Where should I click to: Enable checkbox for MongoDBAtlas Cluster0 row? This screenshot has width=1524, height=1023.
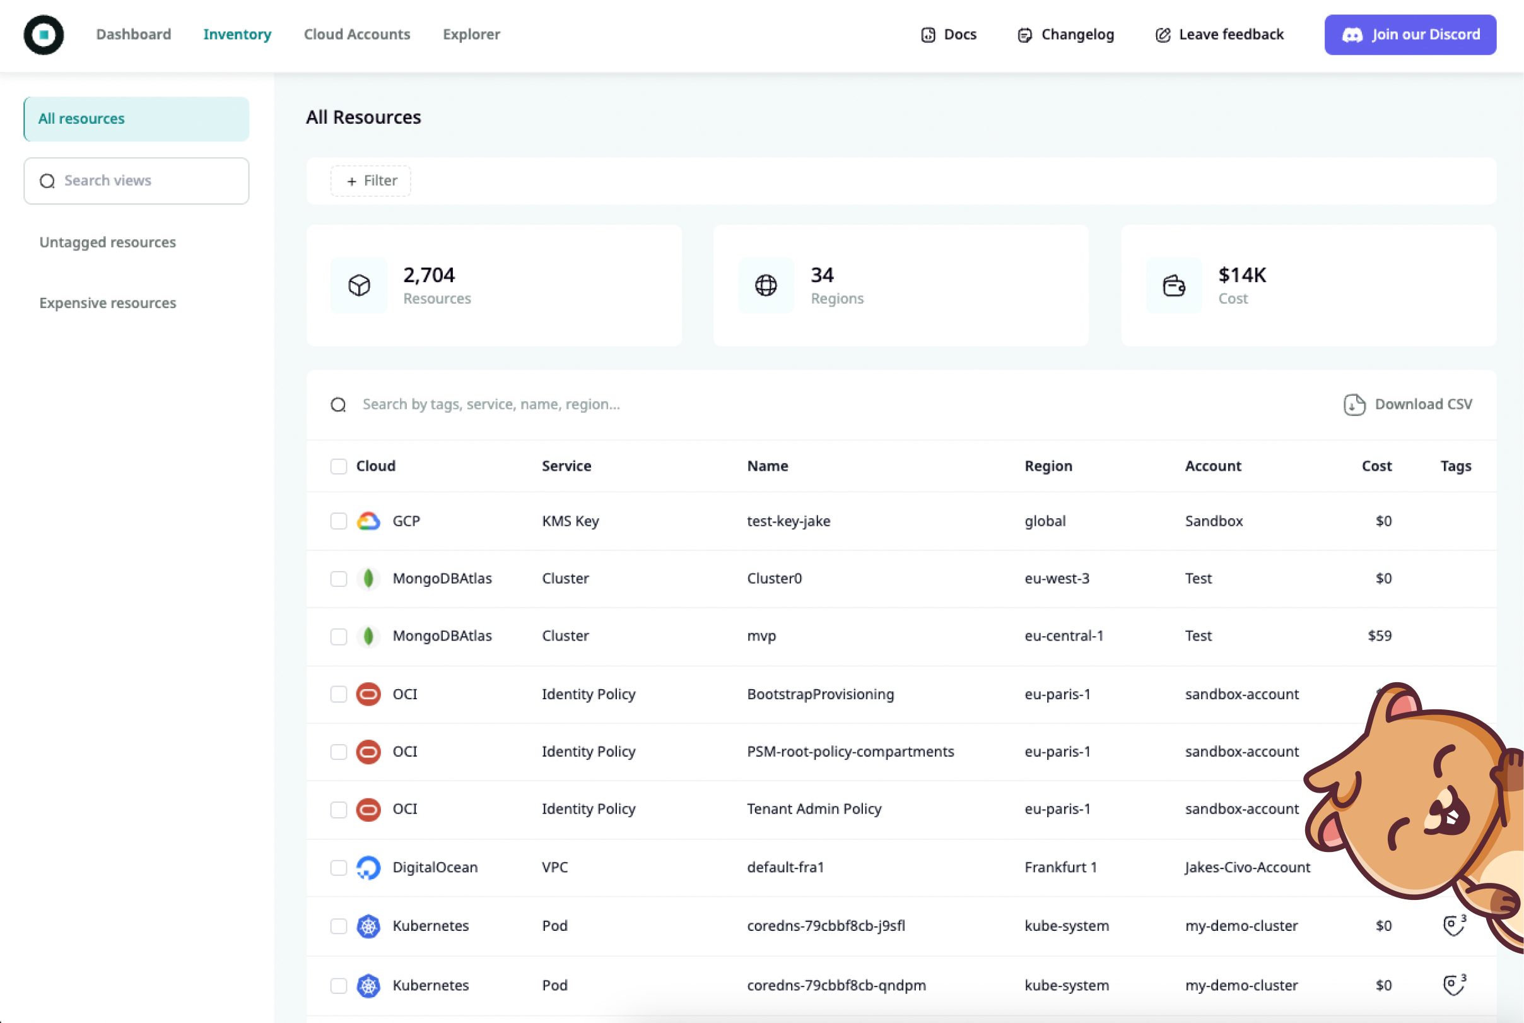[x=339, y=577]
